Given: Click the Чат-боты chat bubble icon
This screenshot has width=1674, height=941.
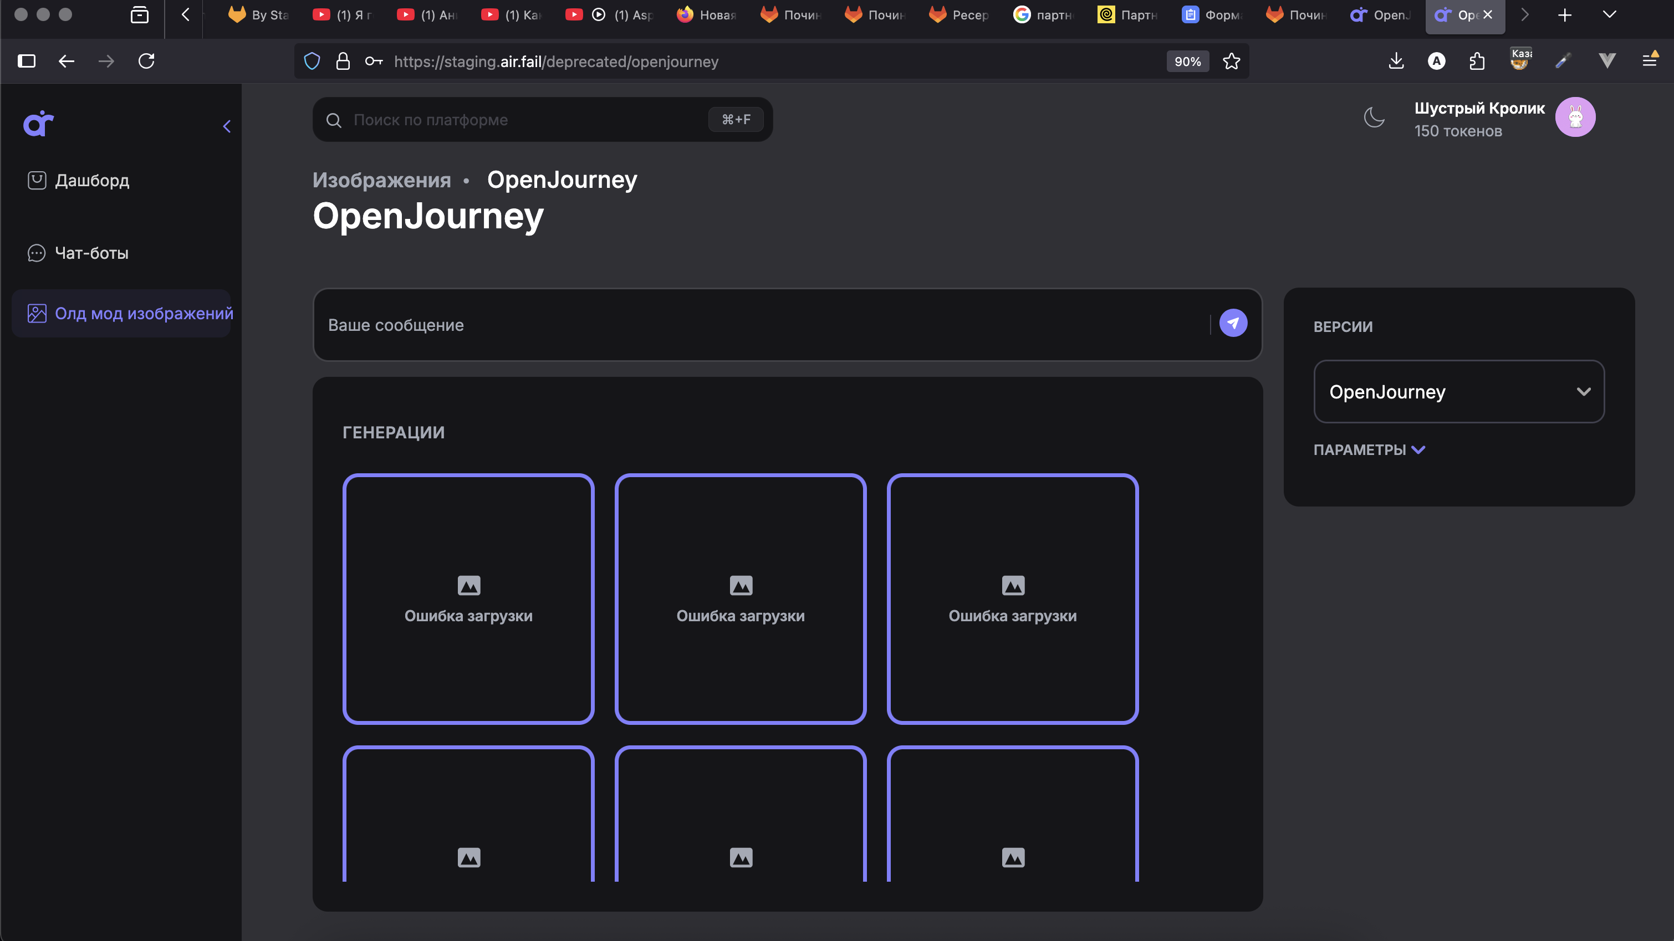Looking at the screenshot, I should (x=37, y=253).
